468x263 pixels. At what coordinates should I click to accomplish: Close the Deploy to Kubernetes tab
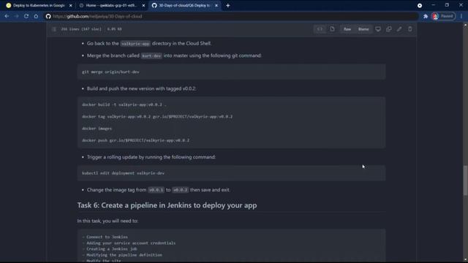pyautogui.click(x=71, y=5)
